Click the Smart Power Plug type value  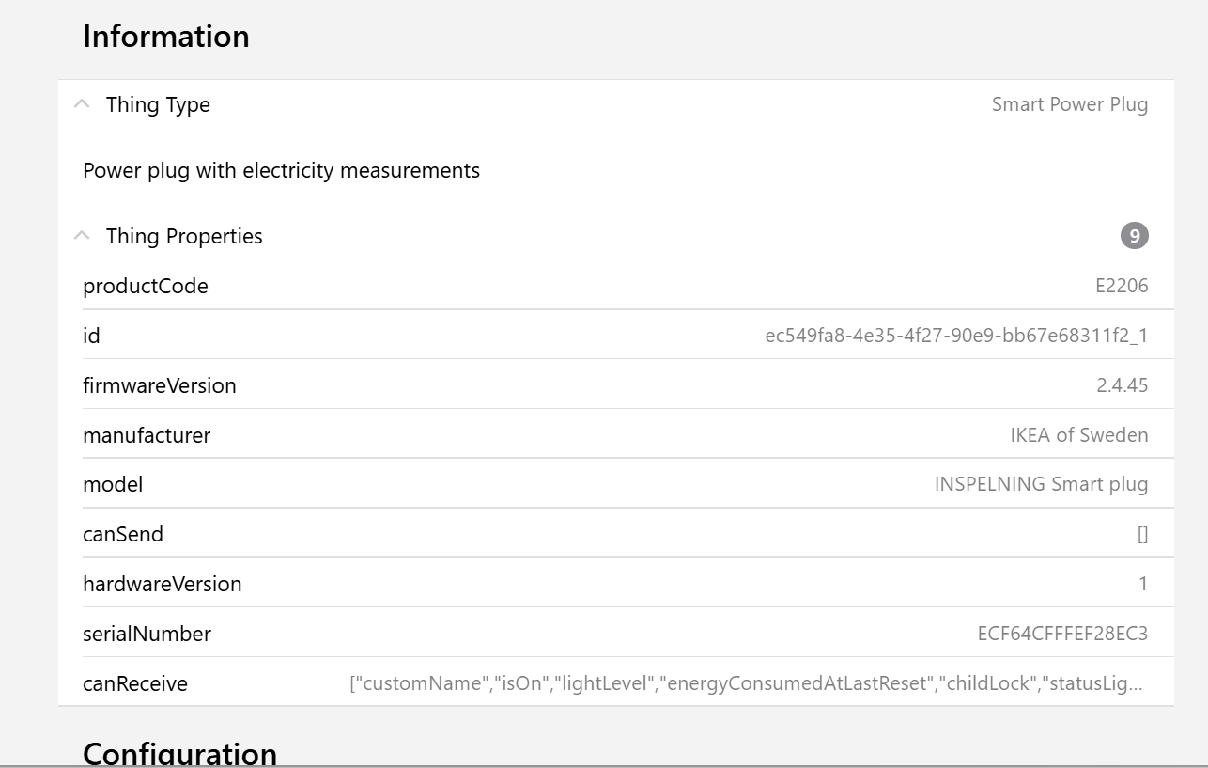click(1069, 104)
